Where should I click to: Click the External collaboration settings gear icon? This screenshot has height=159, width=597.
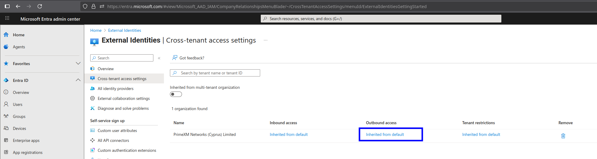tap(93, 98)
